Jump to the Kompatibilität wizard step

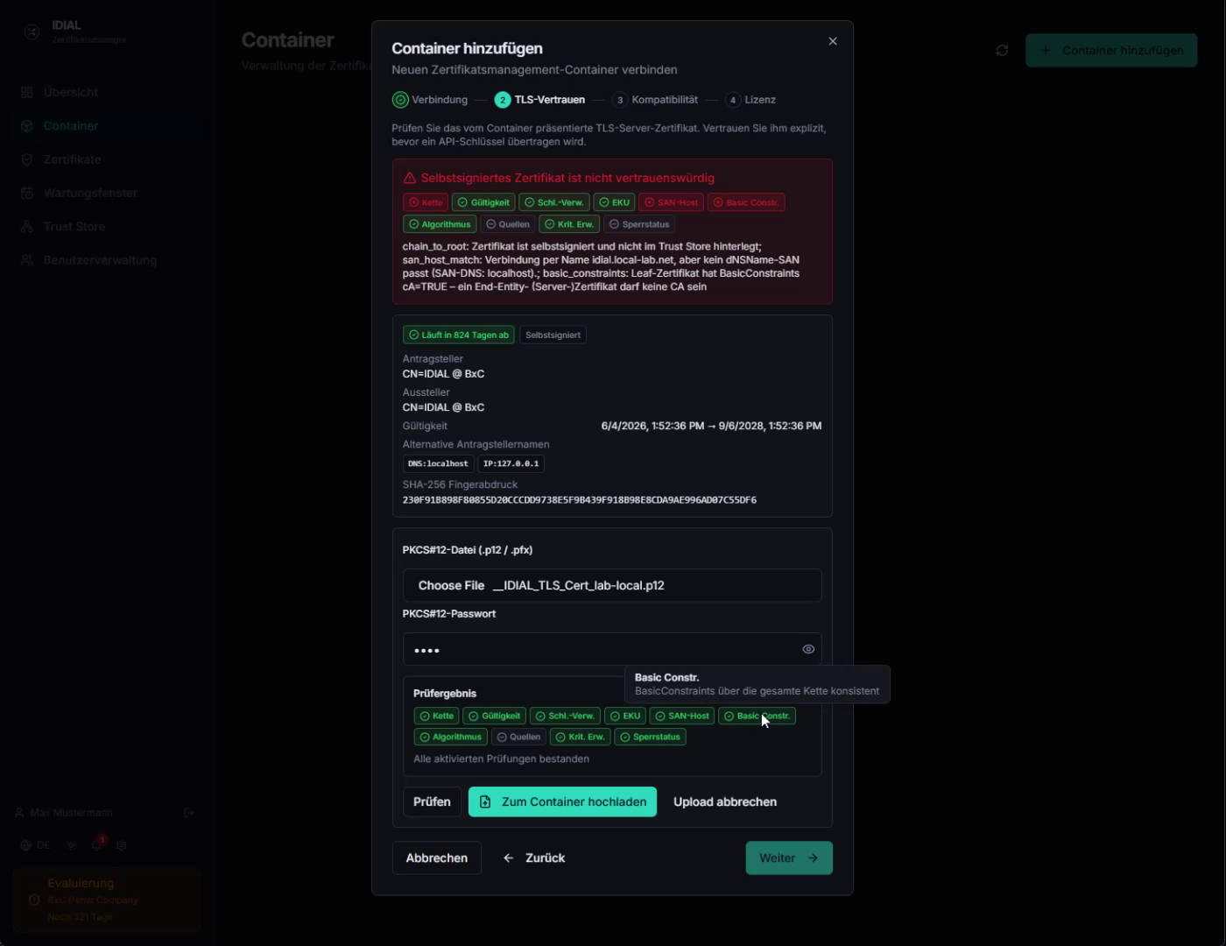coord(655,100)
